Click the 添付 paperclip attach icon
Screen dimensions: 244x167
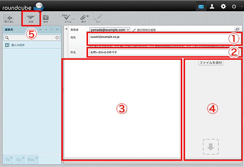tap(83, 18)
